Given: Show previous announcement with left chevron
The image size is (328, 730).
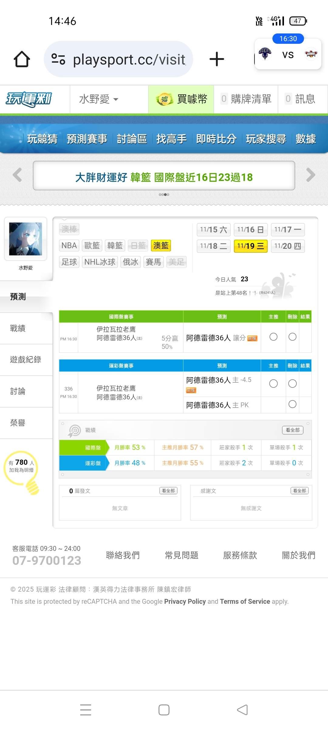Looking at the screenshot, I should [17, 175].
